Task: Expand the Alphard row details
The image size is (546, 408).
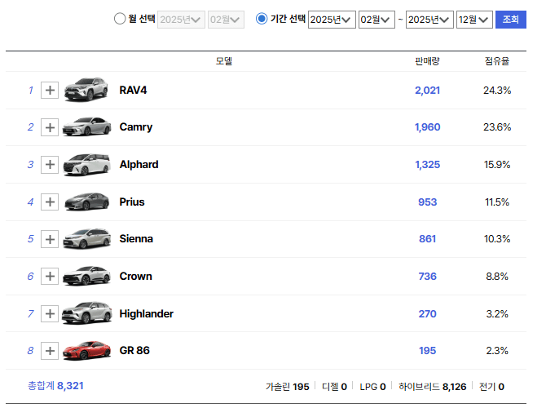Action: point(50,165)
